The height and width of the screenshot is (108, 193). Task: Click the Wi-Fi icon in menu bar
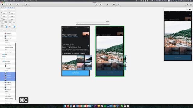pyautogui.click(x=152, y=1)
